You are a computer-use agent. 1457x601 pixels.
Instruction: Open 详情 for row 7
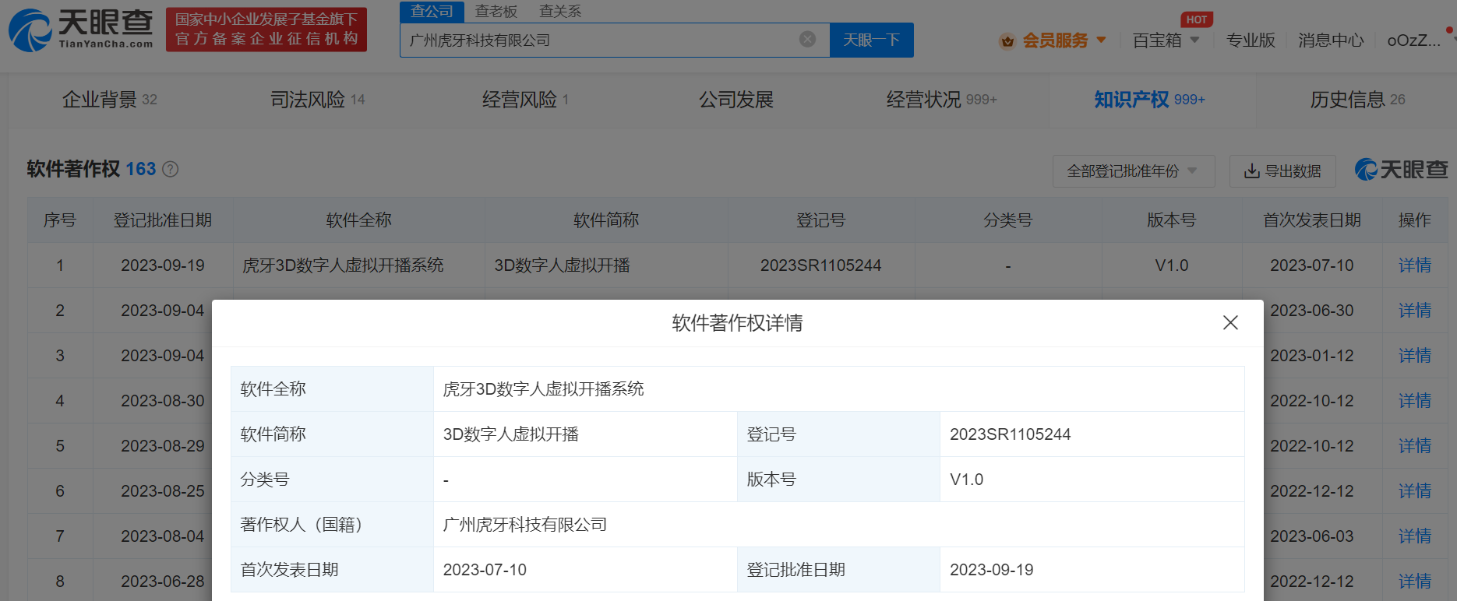[x=1415, y=536]
